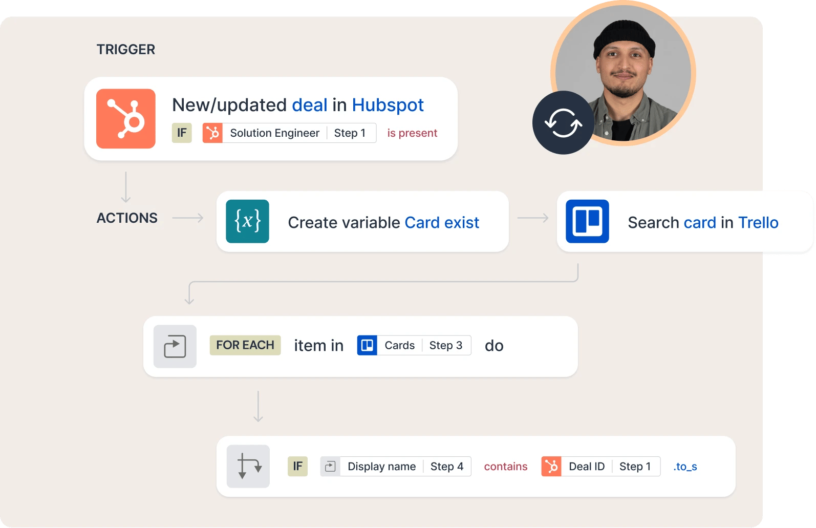Click the 'Step 3' label beside Cards
The height and width of the screenshot is (528, 816).
point(446,346)
